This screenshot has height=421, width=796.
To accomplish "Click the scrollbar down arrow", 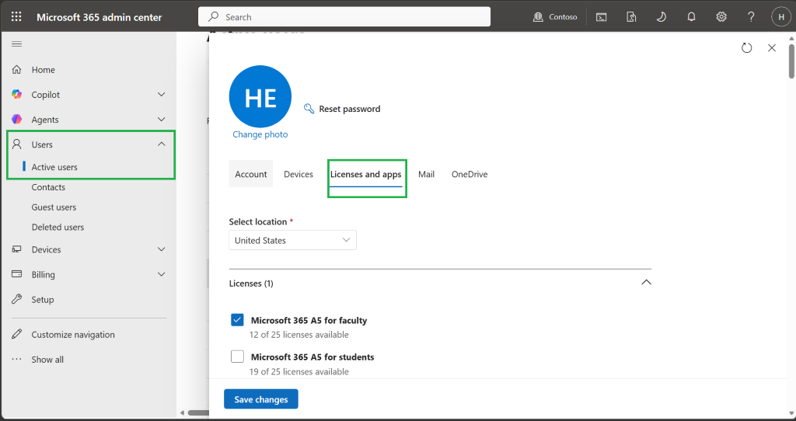I will [x=791, y=413].
